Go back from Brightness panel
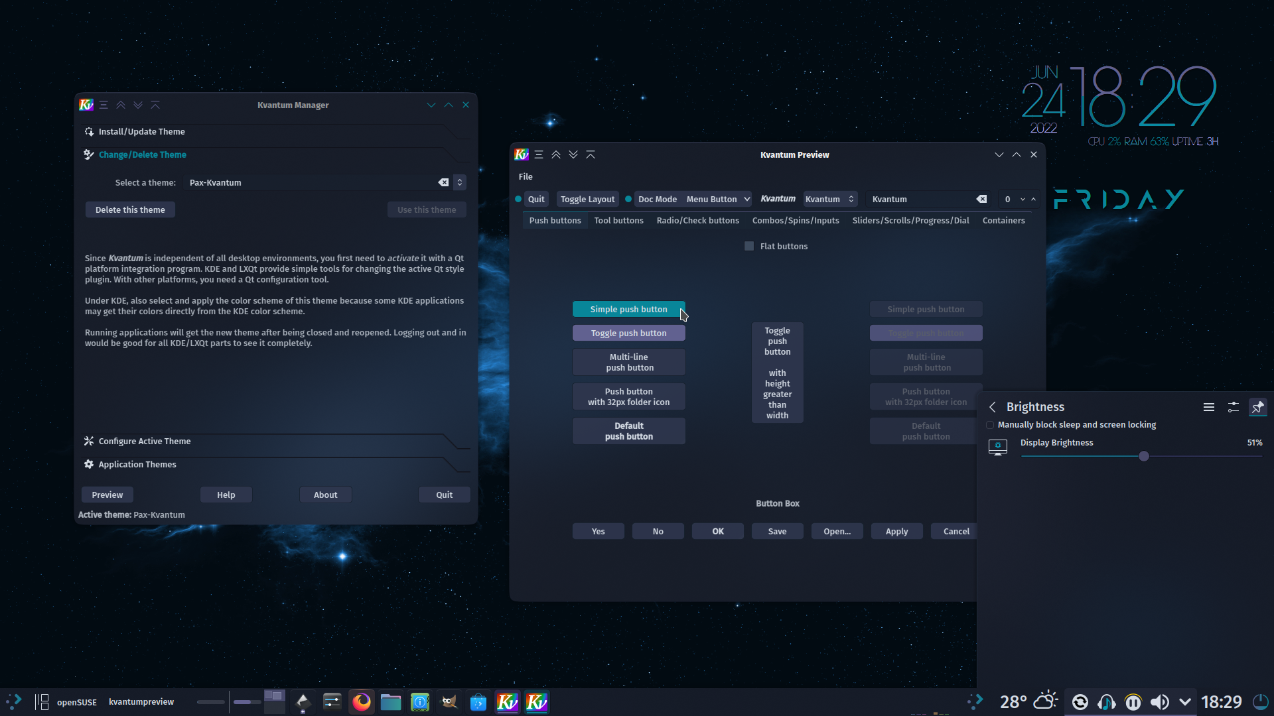 (993, 407)
